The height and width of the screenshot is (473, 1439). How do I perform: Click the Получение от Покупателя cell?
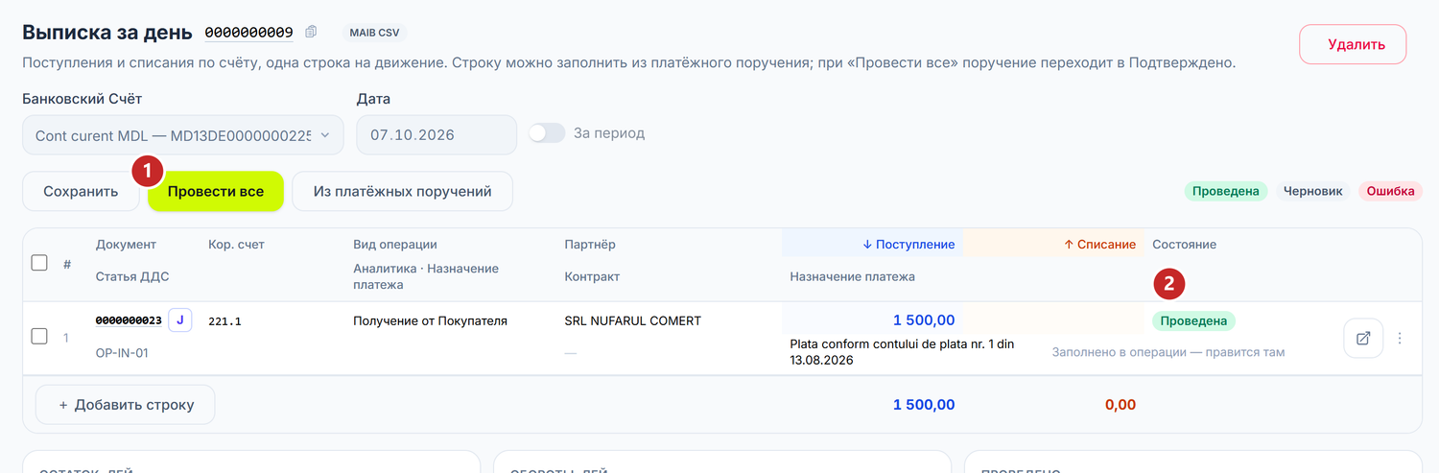click(x=430, y=320)
